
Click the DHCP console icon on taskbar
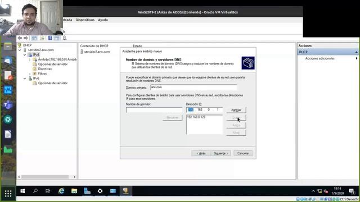coord(125,191)
